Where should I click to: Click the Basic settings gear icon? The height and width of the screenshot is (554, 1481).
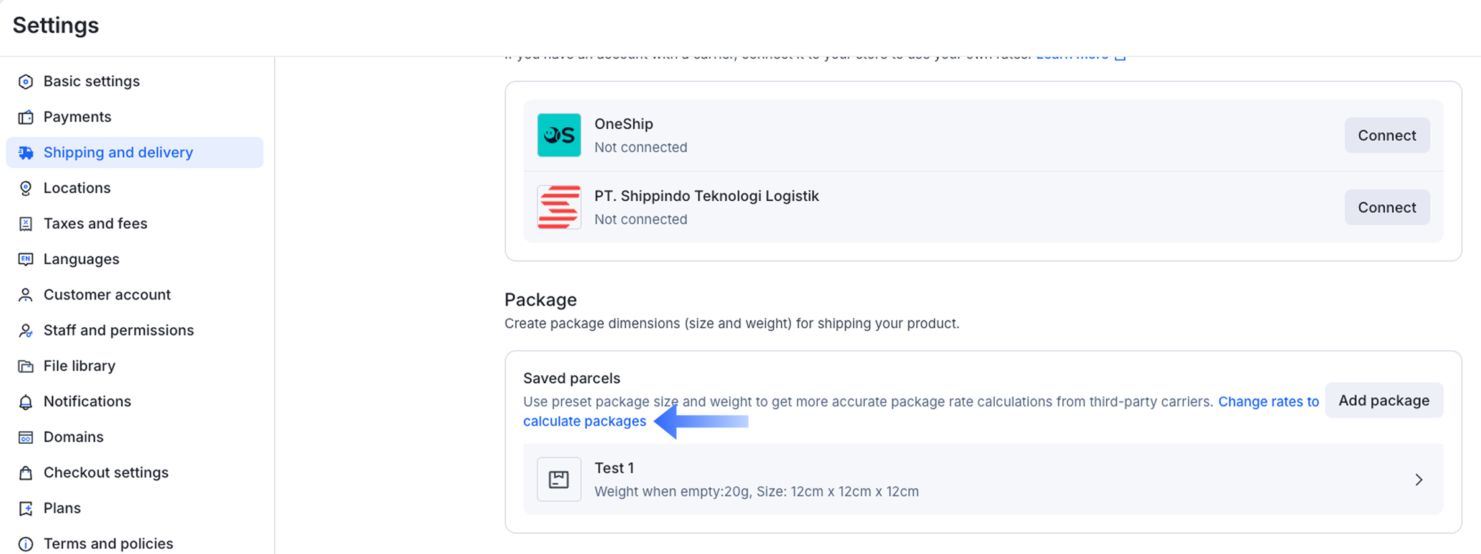point(26,82)
